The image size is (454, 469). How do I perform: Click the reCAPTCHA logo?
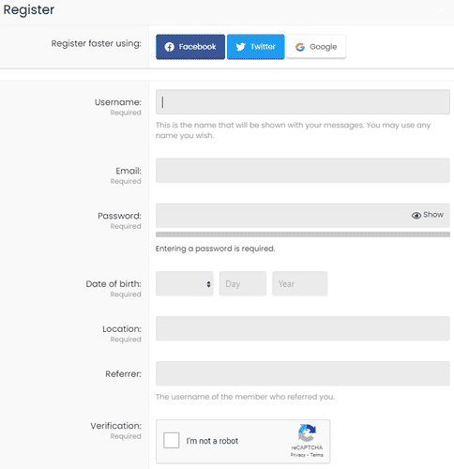point(307,433)
